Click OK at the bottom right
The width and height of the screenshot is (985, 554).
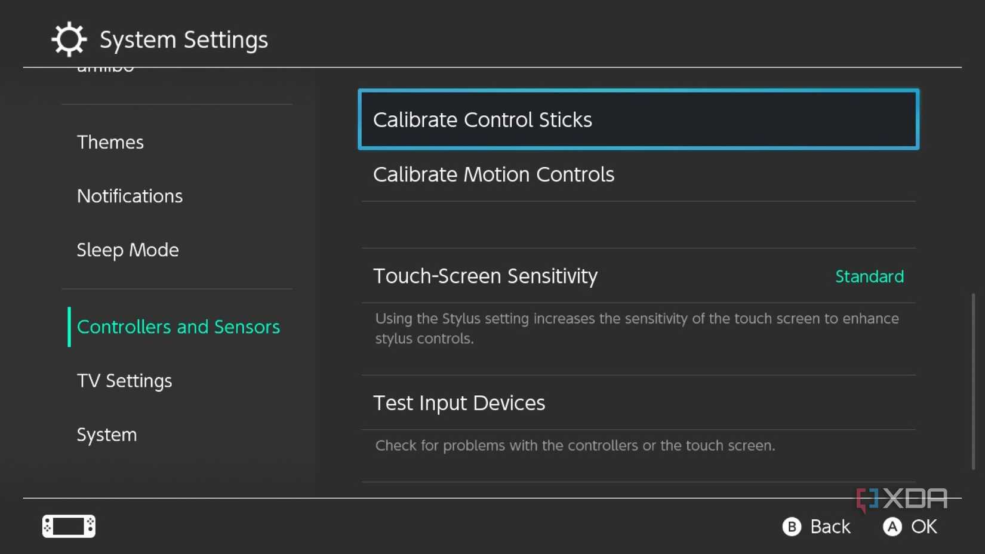923,527
